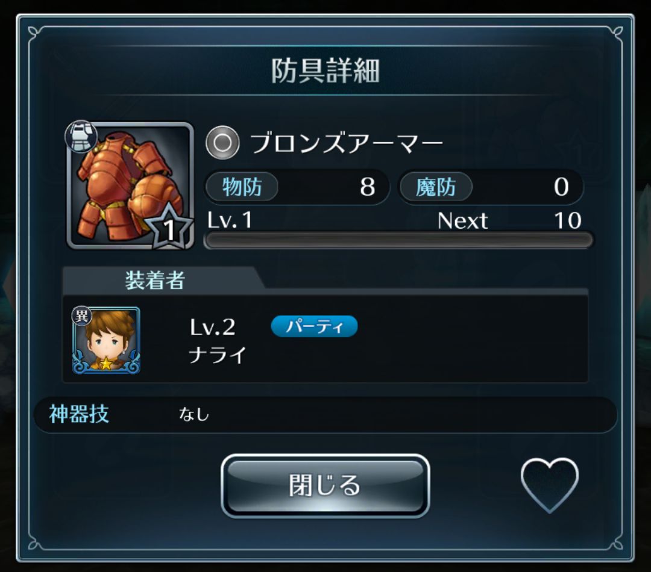
Task: Click the 異 badge on character portrait
Action: [82, 317]
